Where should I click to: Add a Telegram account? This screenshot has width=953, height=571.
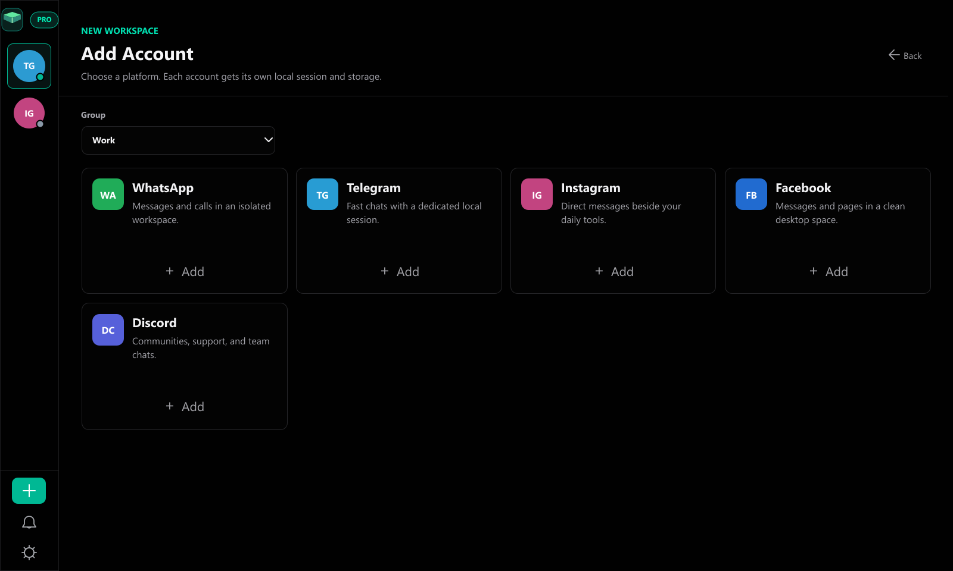pos(399,272)
